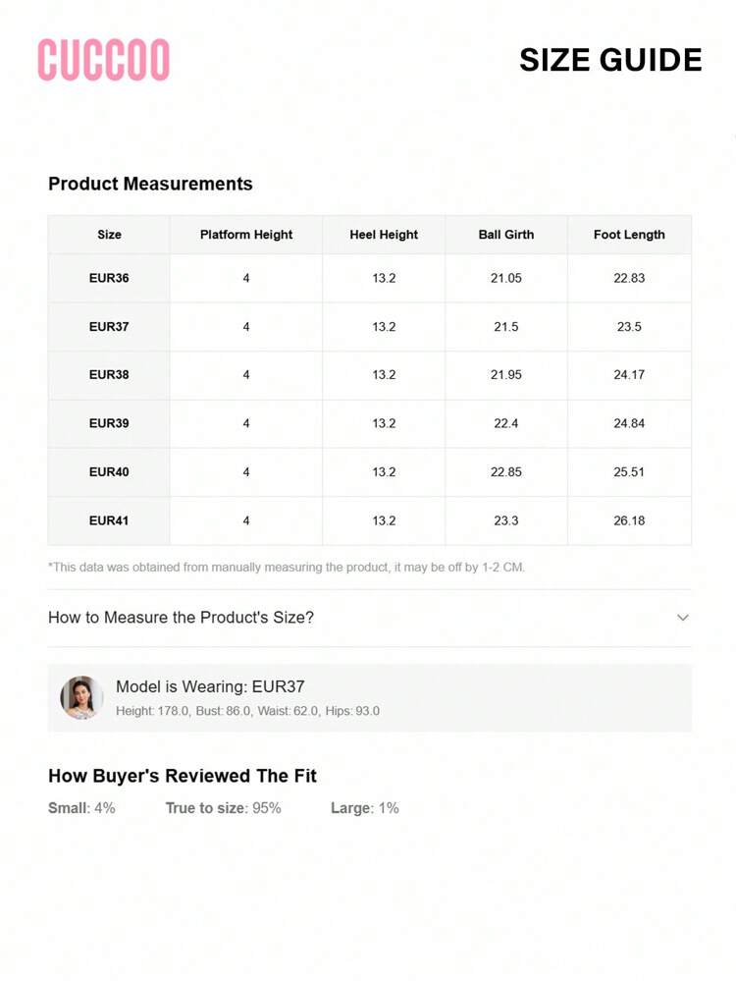Viewport: 736px width, 981px height.
Task: Click the EUR38 size label
Action: [109, 375]
